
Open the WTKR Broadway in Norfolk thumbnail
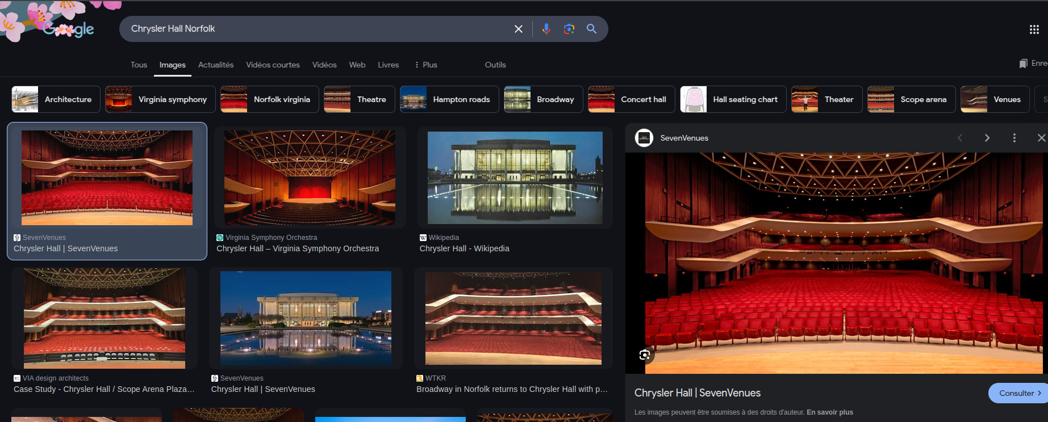pyautogui.click(x=513, y=318)
